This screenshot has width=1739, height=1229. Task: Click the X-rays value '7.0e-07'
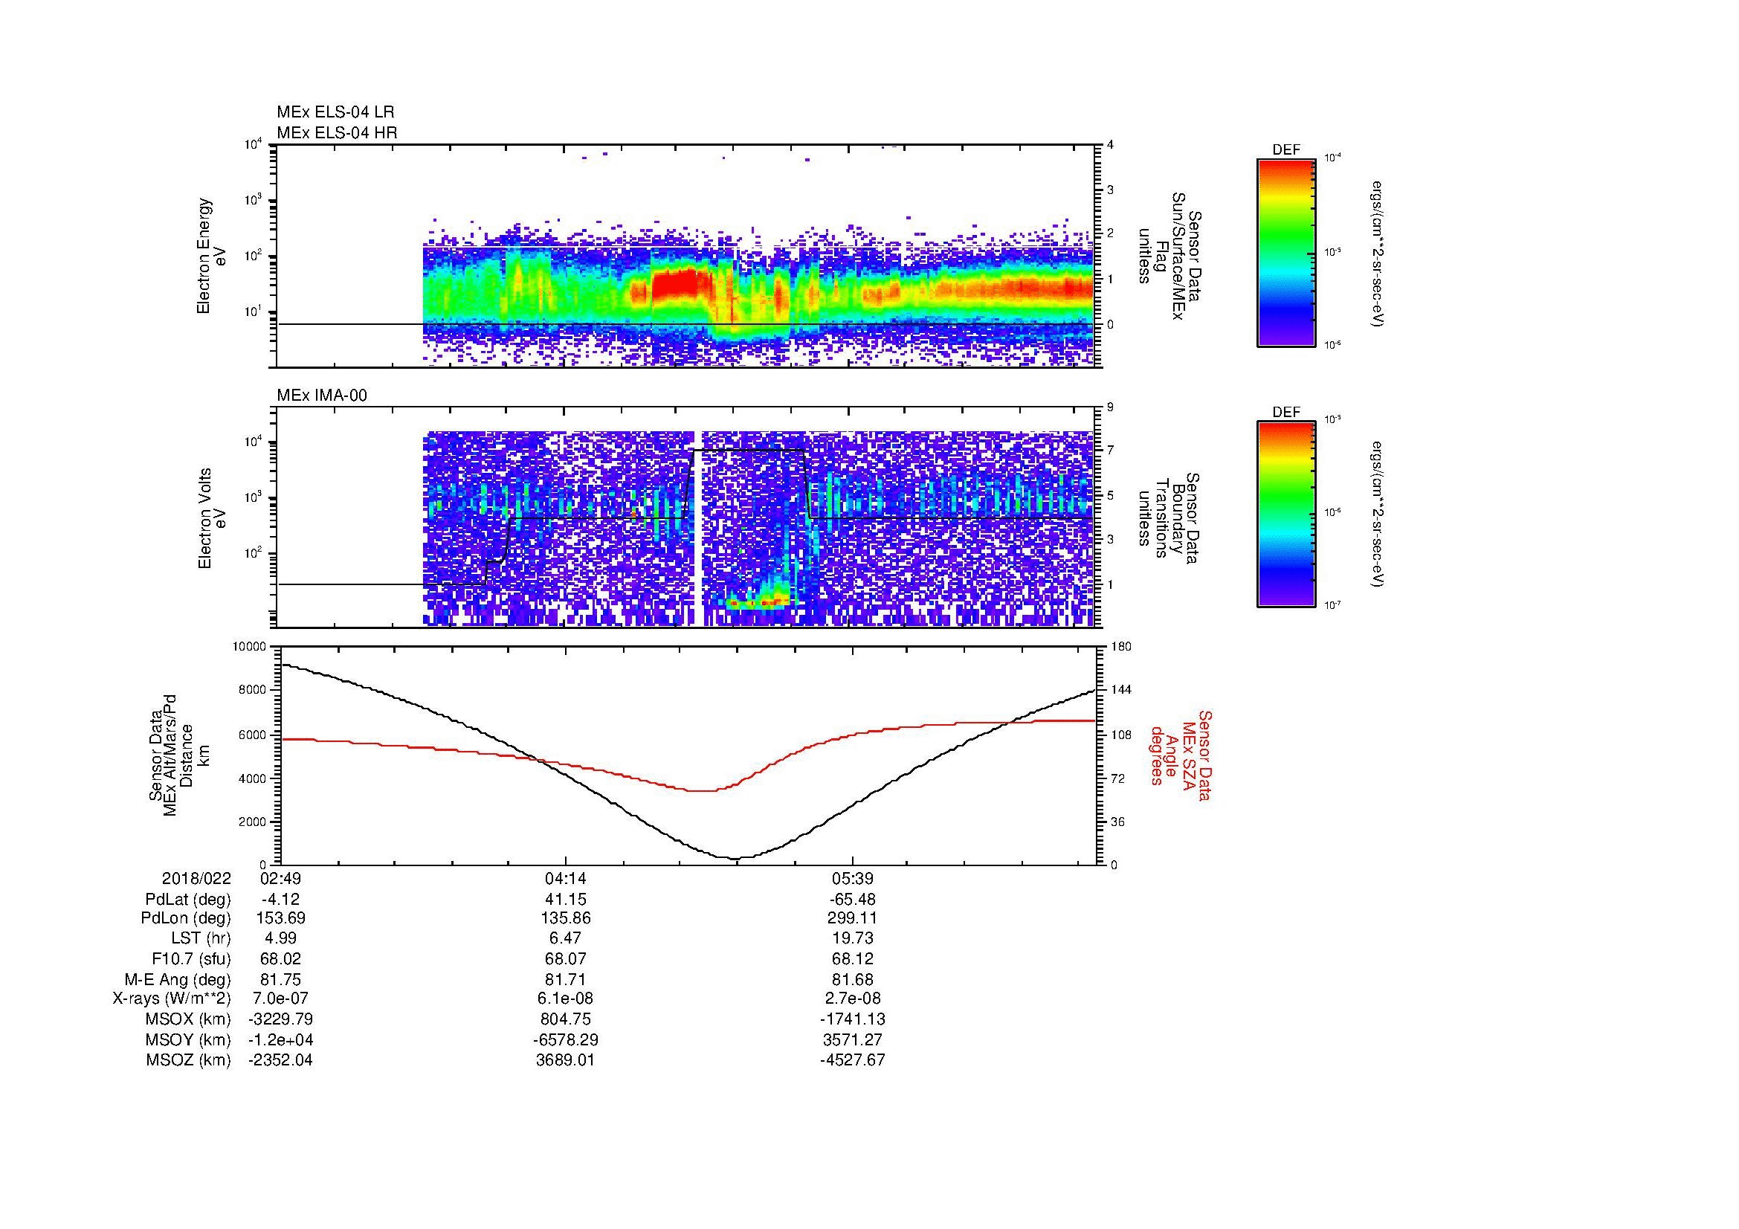(x=280, y=999)
